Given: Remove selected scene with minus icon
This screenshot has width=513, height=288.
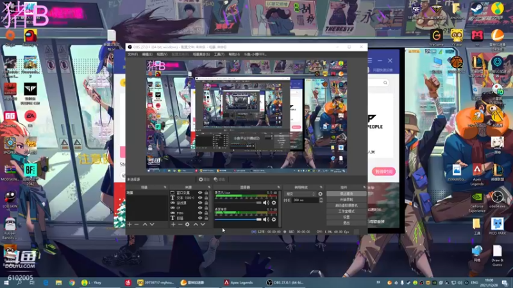Looking at the screenshot, I should 137,225.
